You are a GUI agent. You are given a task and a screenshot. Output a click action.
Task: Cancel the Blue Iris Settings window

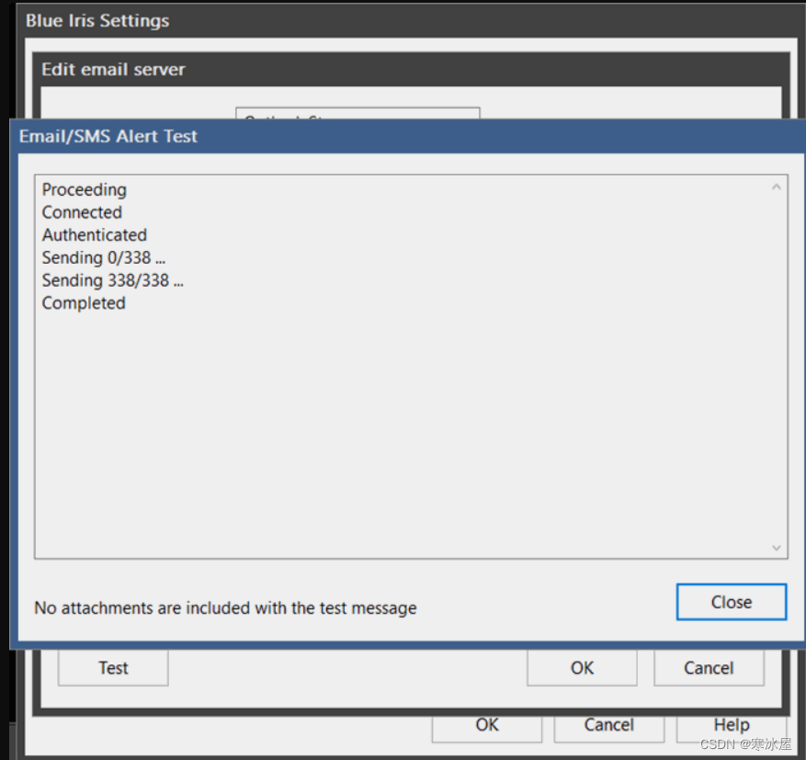609,727
